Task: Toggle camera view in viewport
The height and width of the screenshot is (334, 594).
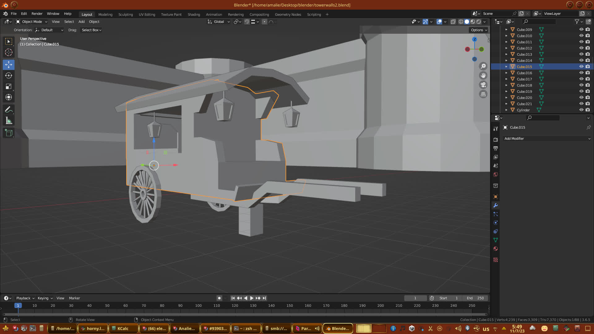Action: [483, 85]
